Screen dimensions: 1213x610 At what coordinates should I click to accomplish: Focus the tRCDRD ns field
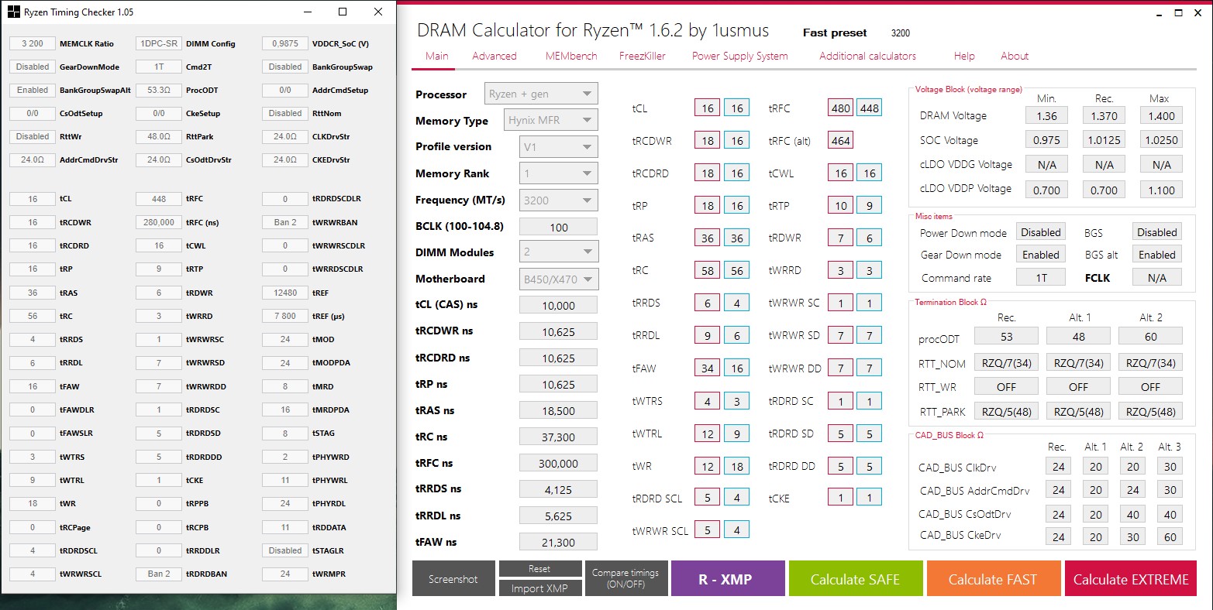tap(558, 358)
